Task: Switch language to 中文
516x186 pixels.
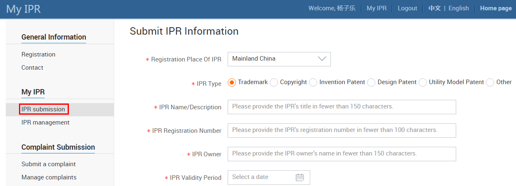Action: pyautogui.click(x=435, y=8)
